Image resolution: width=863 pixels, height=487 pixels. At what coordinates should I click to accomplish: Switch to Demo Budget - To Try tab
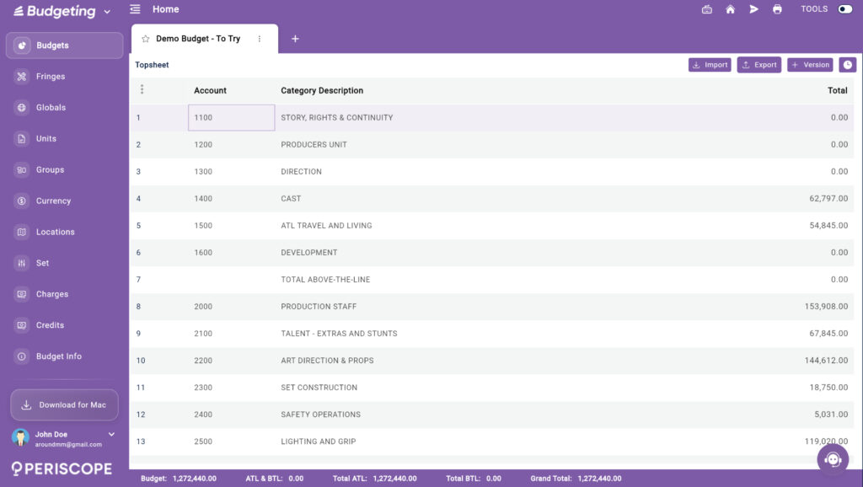(198, 39)
